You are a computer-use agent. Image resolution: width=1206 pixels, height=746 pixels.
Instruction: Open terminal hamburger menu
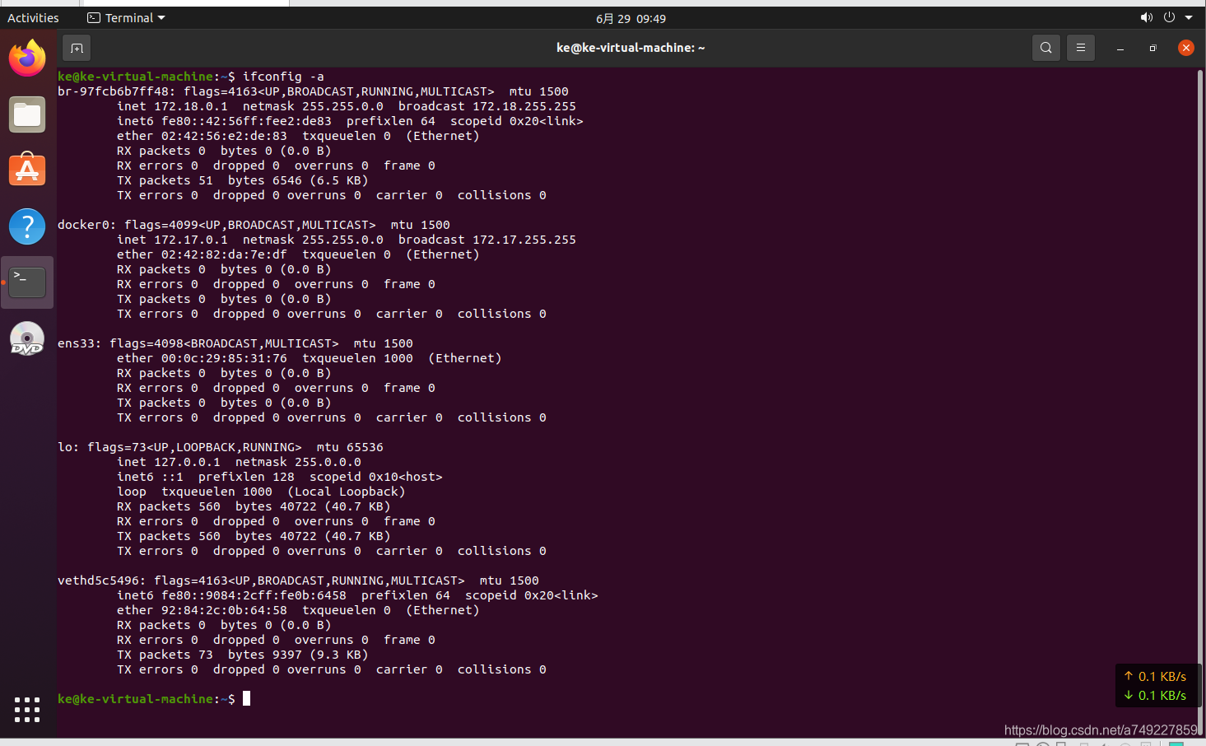click(x=1081, y=48)
